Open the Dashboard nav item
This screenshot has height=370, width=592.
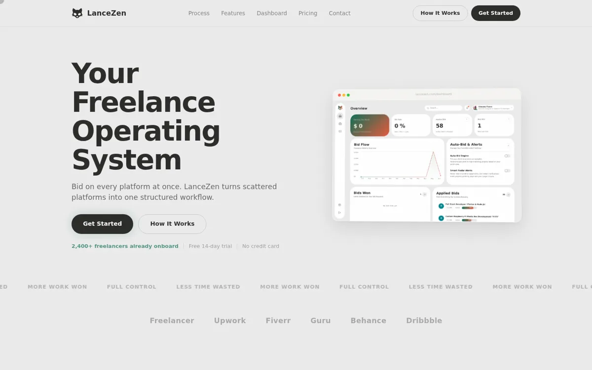click(x=272, y=13)
